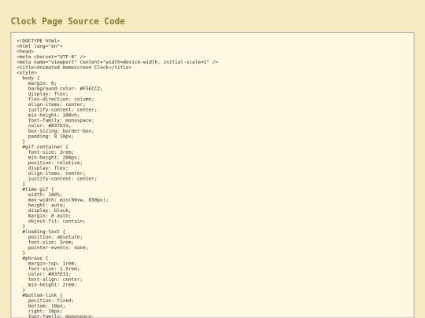This screenshot has width=425, height=318.
Task: Click the font-size: 1.5rem line
Action: point(54,269)
